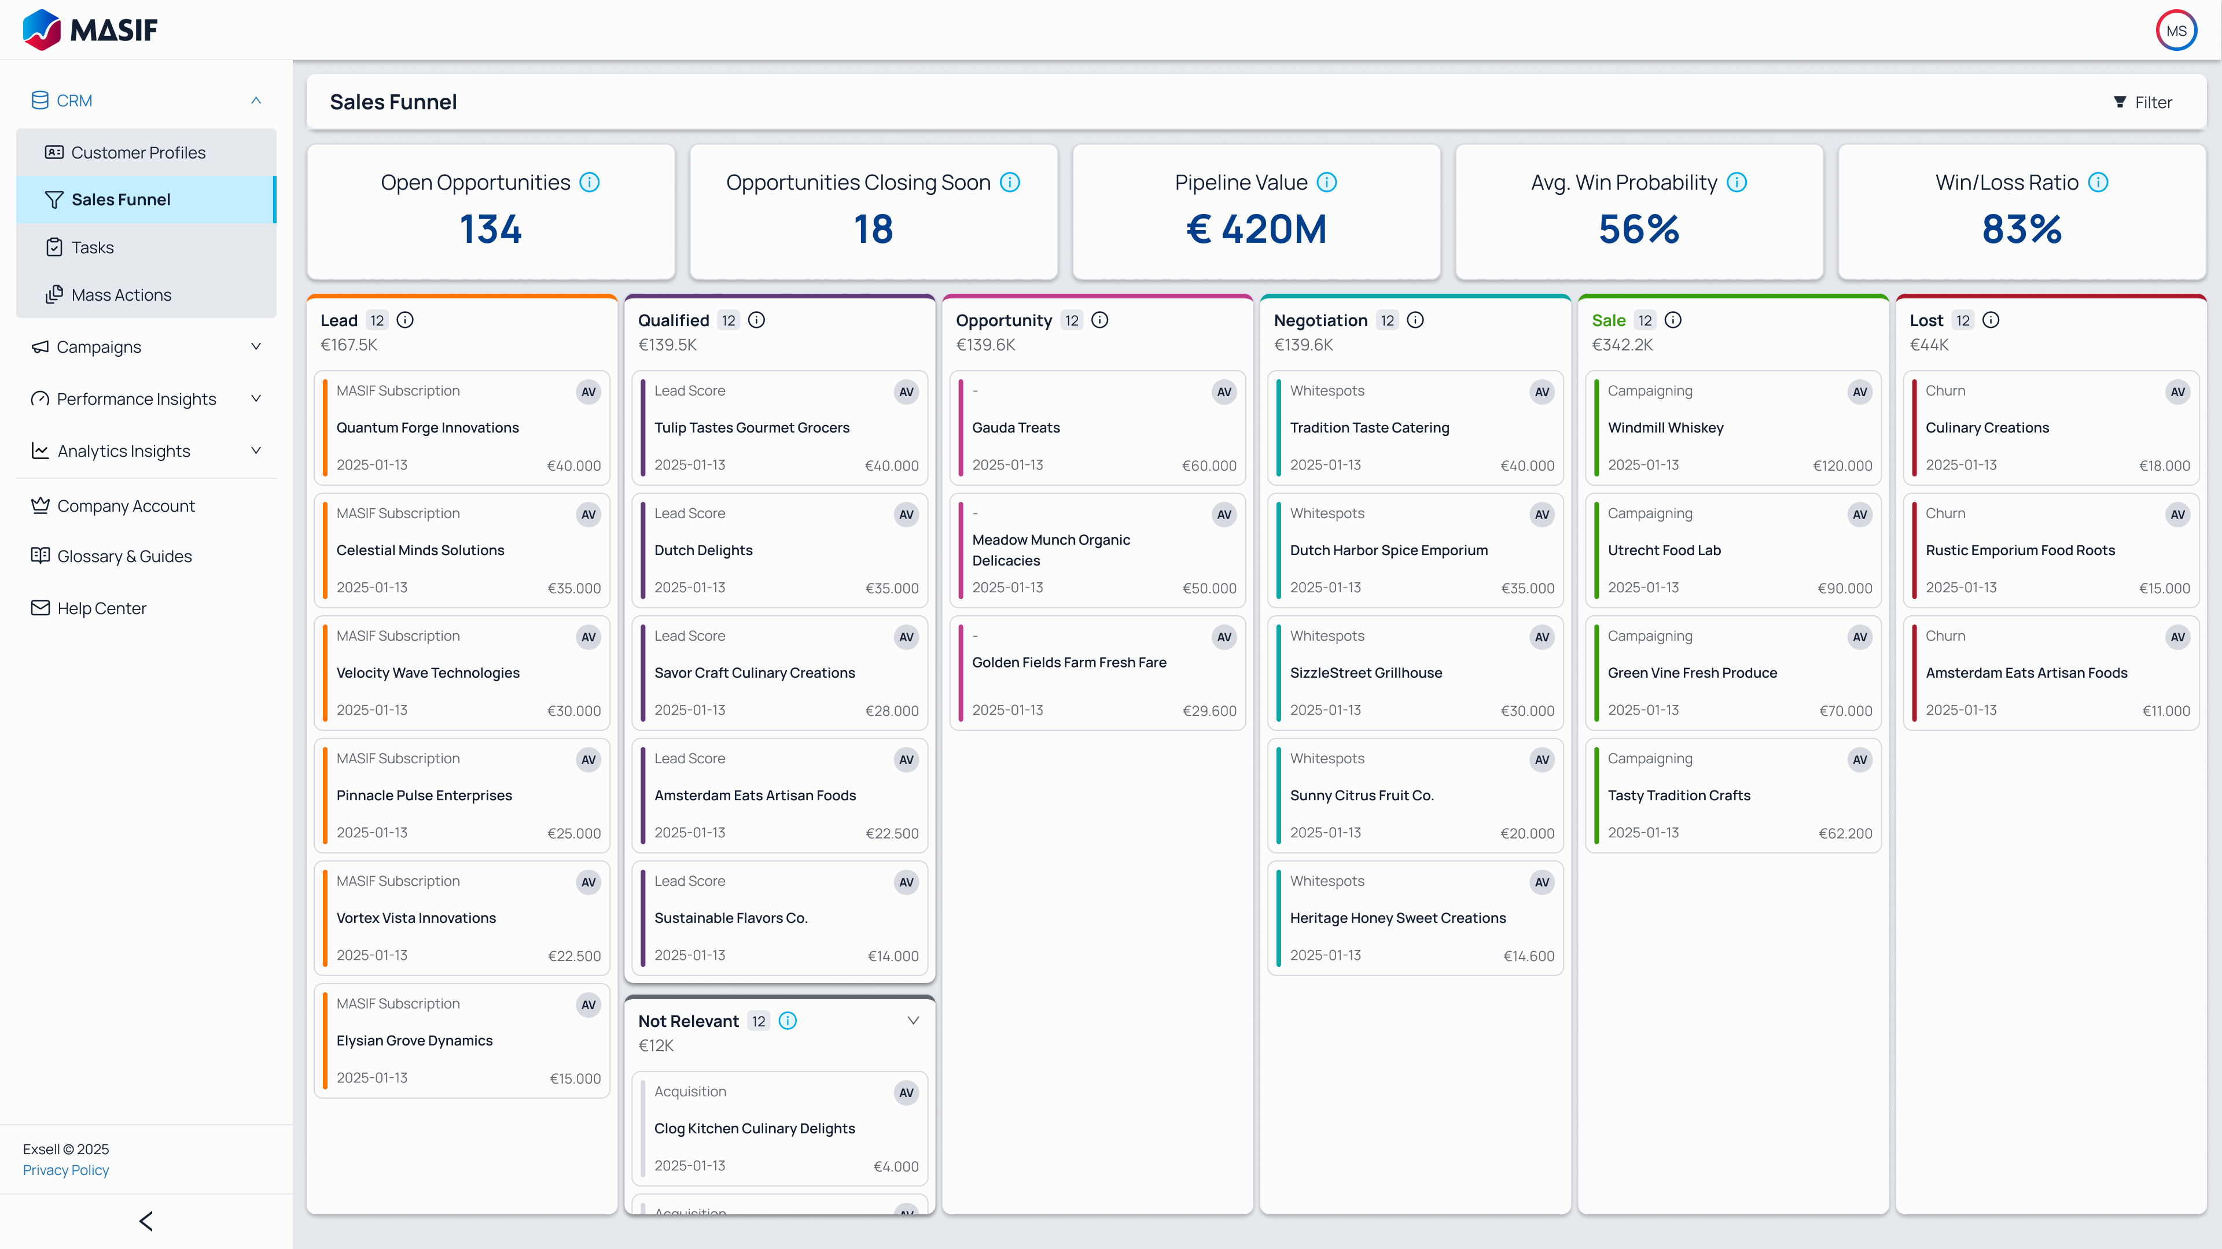Collapse the Not Relevant column chevron
Screen dimensions: 2222x1249
point(913,1021)
